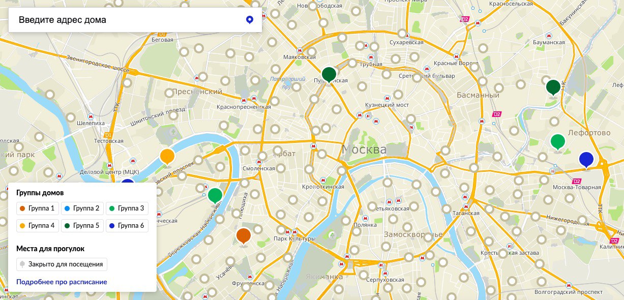Screen dimensions: 624x300
Task: Click the Группы домов legend heading
Action: 40,193
